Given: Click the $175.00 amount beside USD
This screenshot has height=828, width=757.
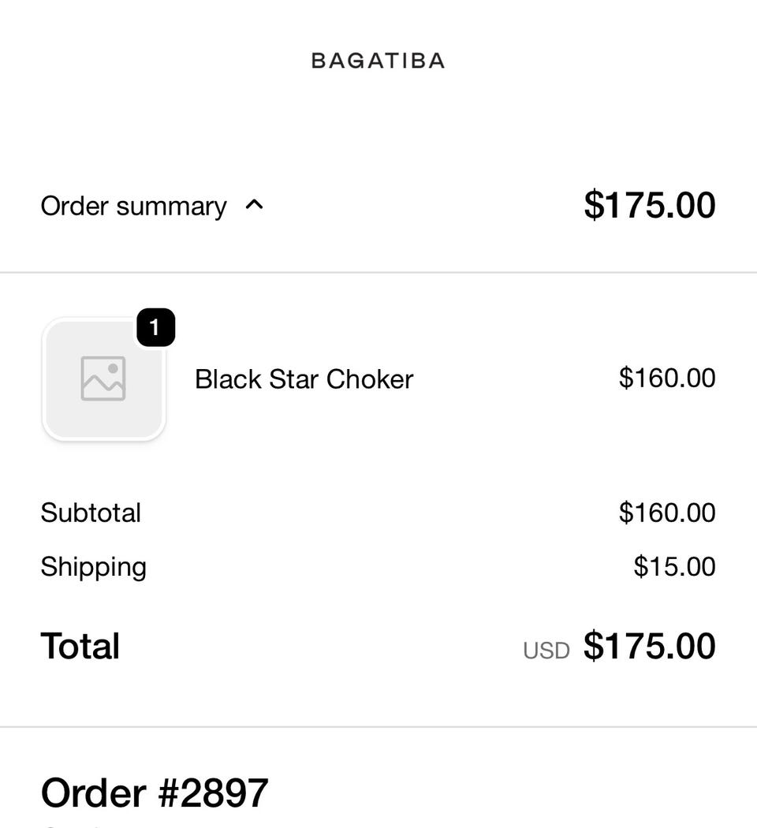Looking at the screenshot, I should coord(649,646).
